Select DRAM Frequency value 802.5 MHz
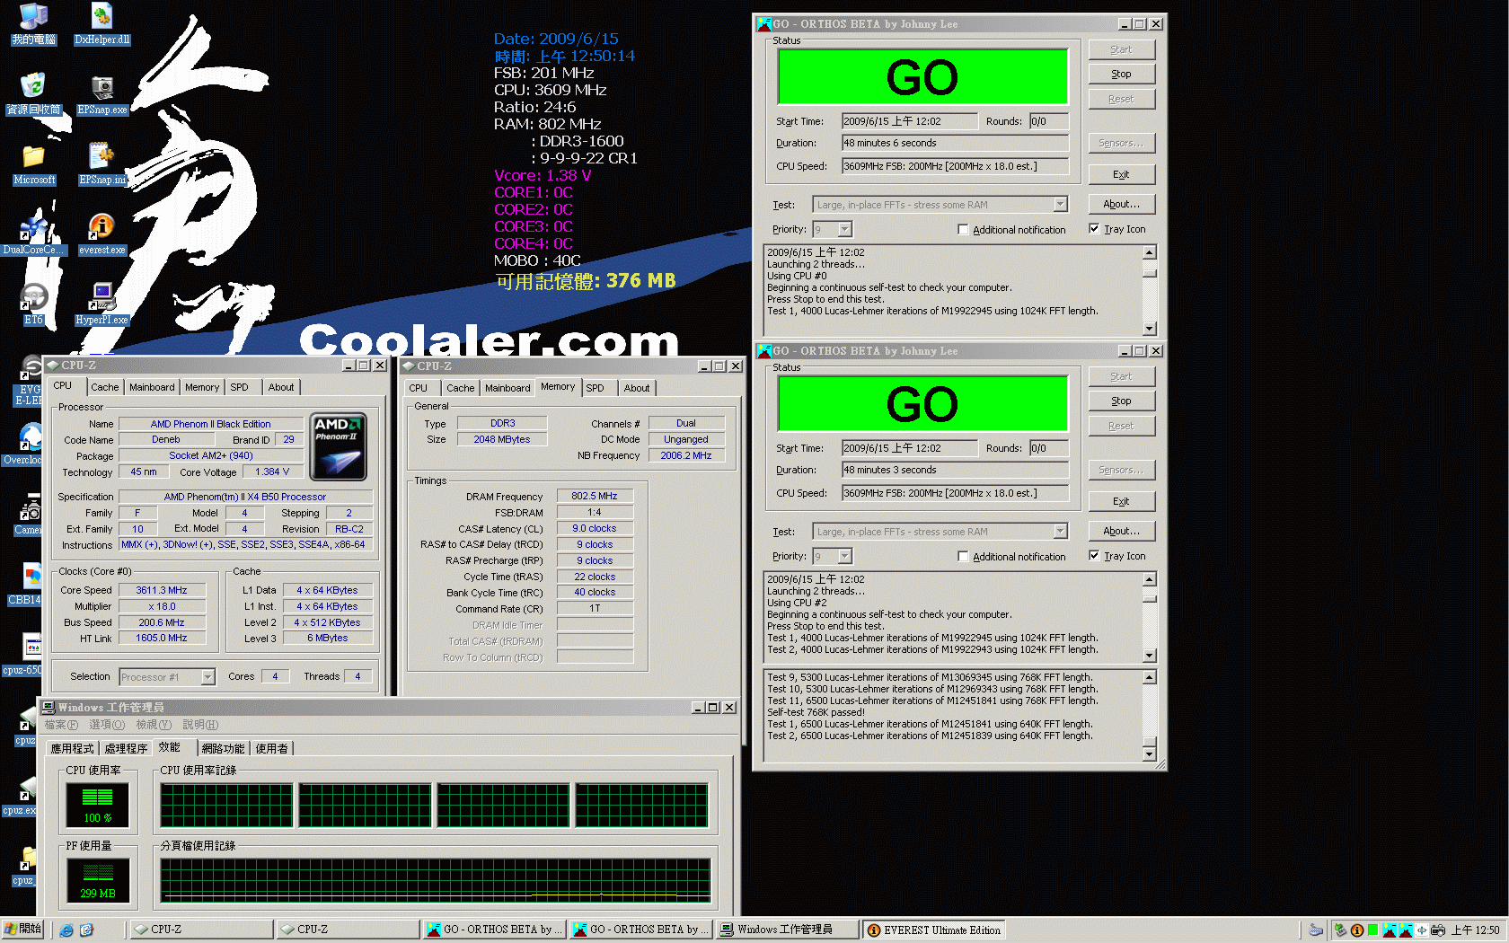Viewport: 1509px width, 943px height. 595,496
